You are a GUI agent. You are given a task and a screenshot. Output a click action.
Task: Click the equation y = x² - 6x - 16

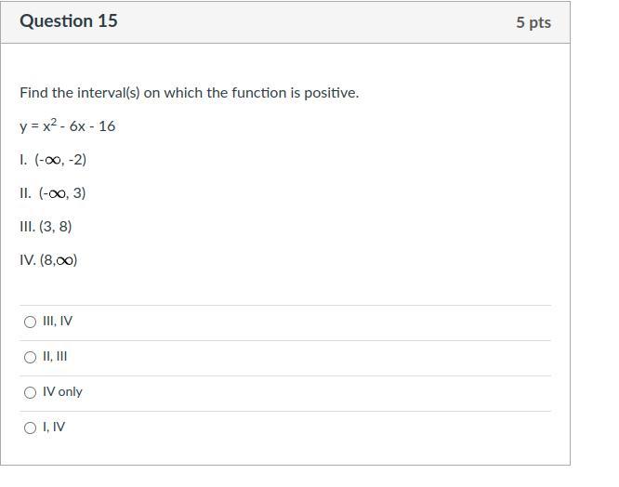point(67,125)
